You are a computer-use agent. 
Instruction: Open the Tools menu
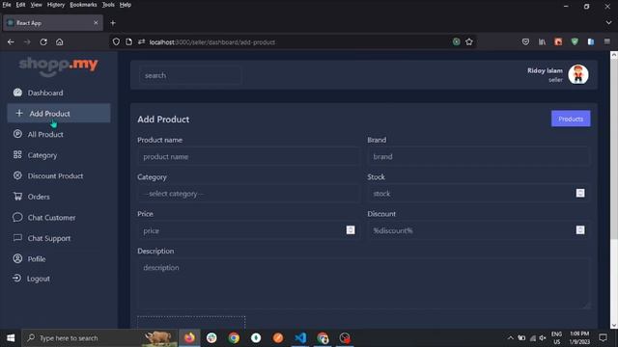[x=108, y=5]
